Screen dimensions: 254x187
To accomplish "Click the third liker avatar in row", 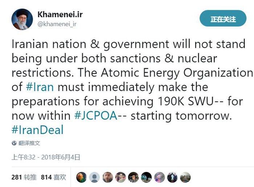I will pos(107,177).
